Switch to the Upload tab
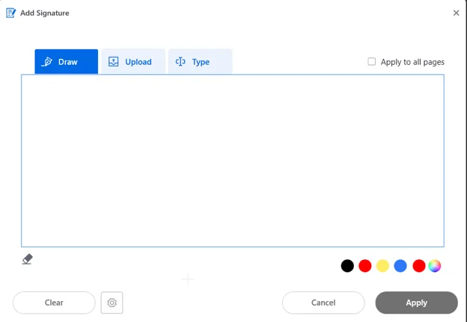 [x=132, y=61]
